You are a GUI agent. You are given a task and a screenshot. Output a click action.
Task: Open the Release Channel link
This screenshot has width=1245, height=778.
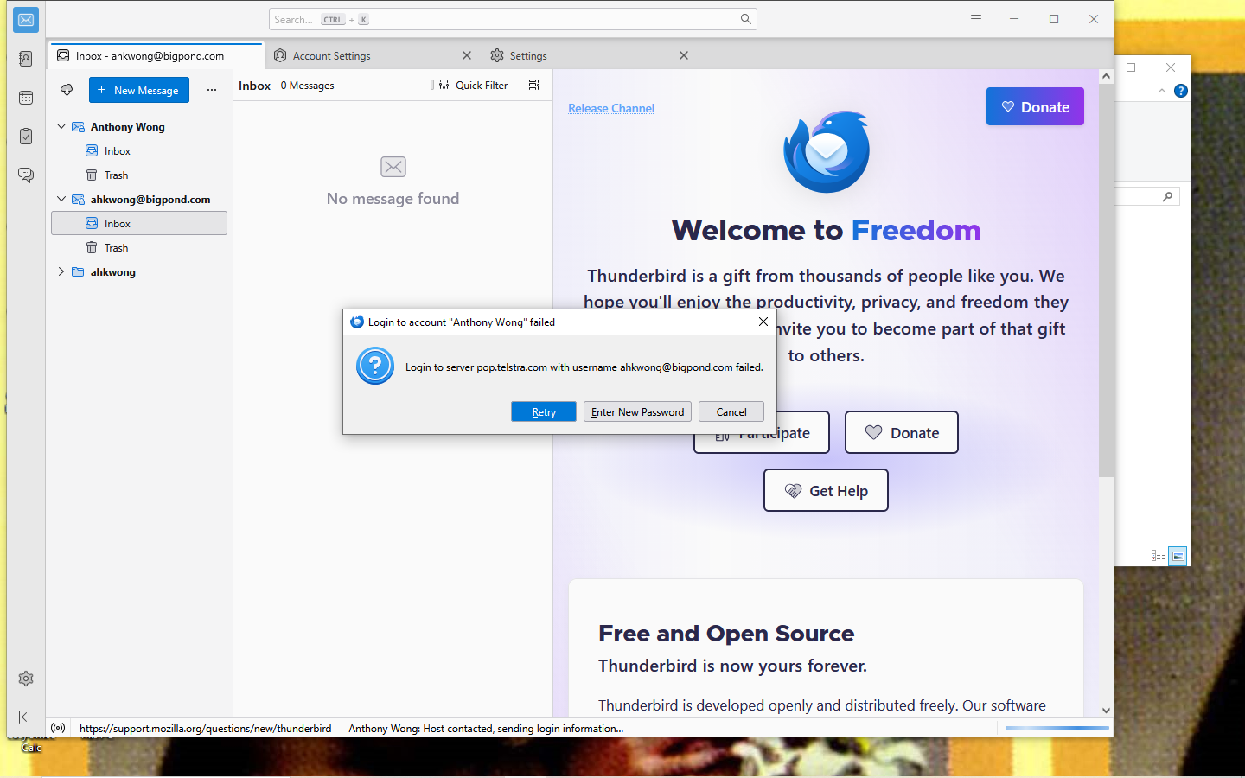pyautogui.click(x=611, y=108)
